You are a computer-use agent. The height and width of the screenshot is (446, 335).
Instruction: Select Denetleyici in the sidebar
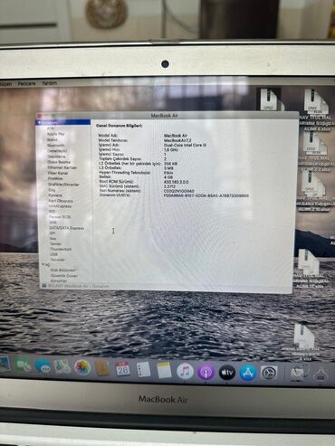coord(57,150)
